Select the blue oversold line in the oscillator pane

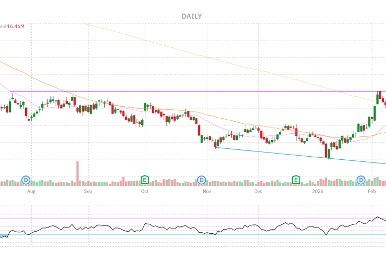point(156,234)
